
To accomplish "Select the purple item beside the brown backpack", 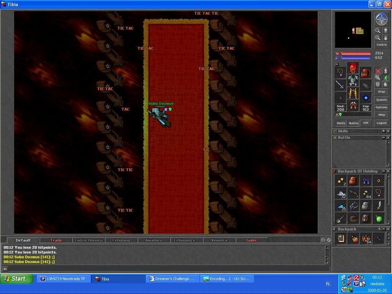I will [x=366, y=181].
